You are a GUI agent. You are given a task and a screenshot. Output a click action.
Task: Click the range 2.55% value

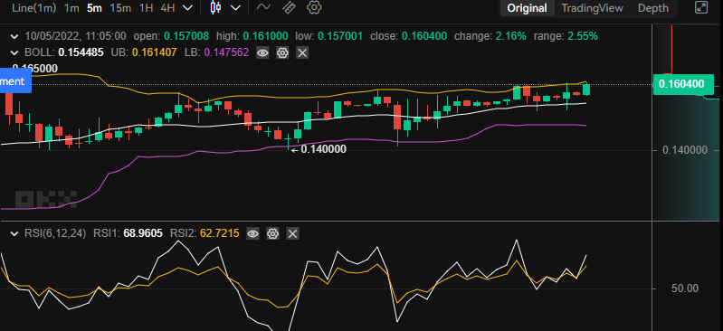click(x=584, y=36)
